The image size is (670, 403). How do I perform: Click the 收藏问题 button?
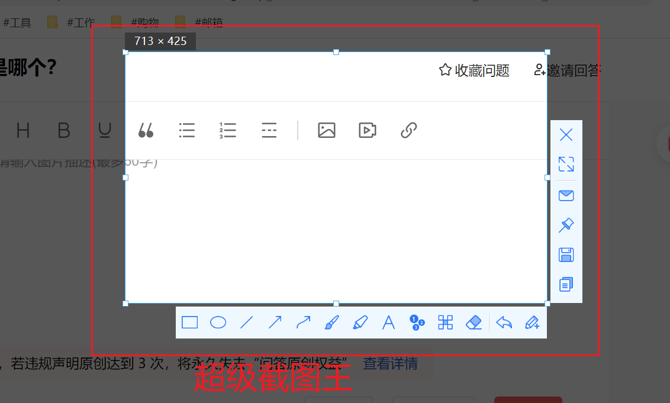[x=474, y=70]
